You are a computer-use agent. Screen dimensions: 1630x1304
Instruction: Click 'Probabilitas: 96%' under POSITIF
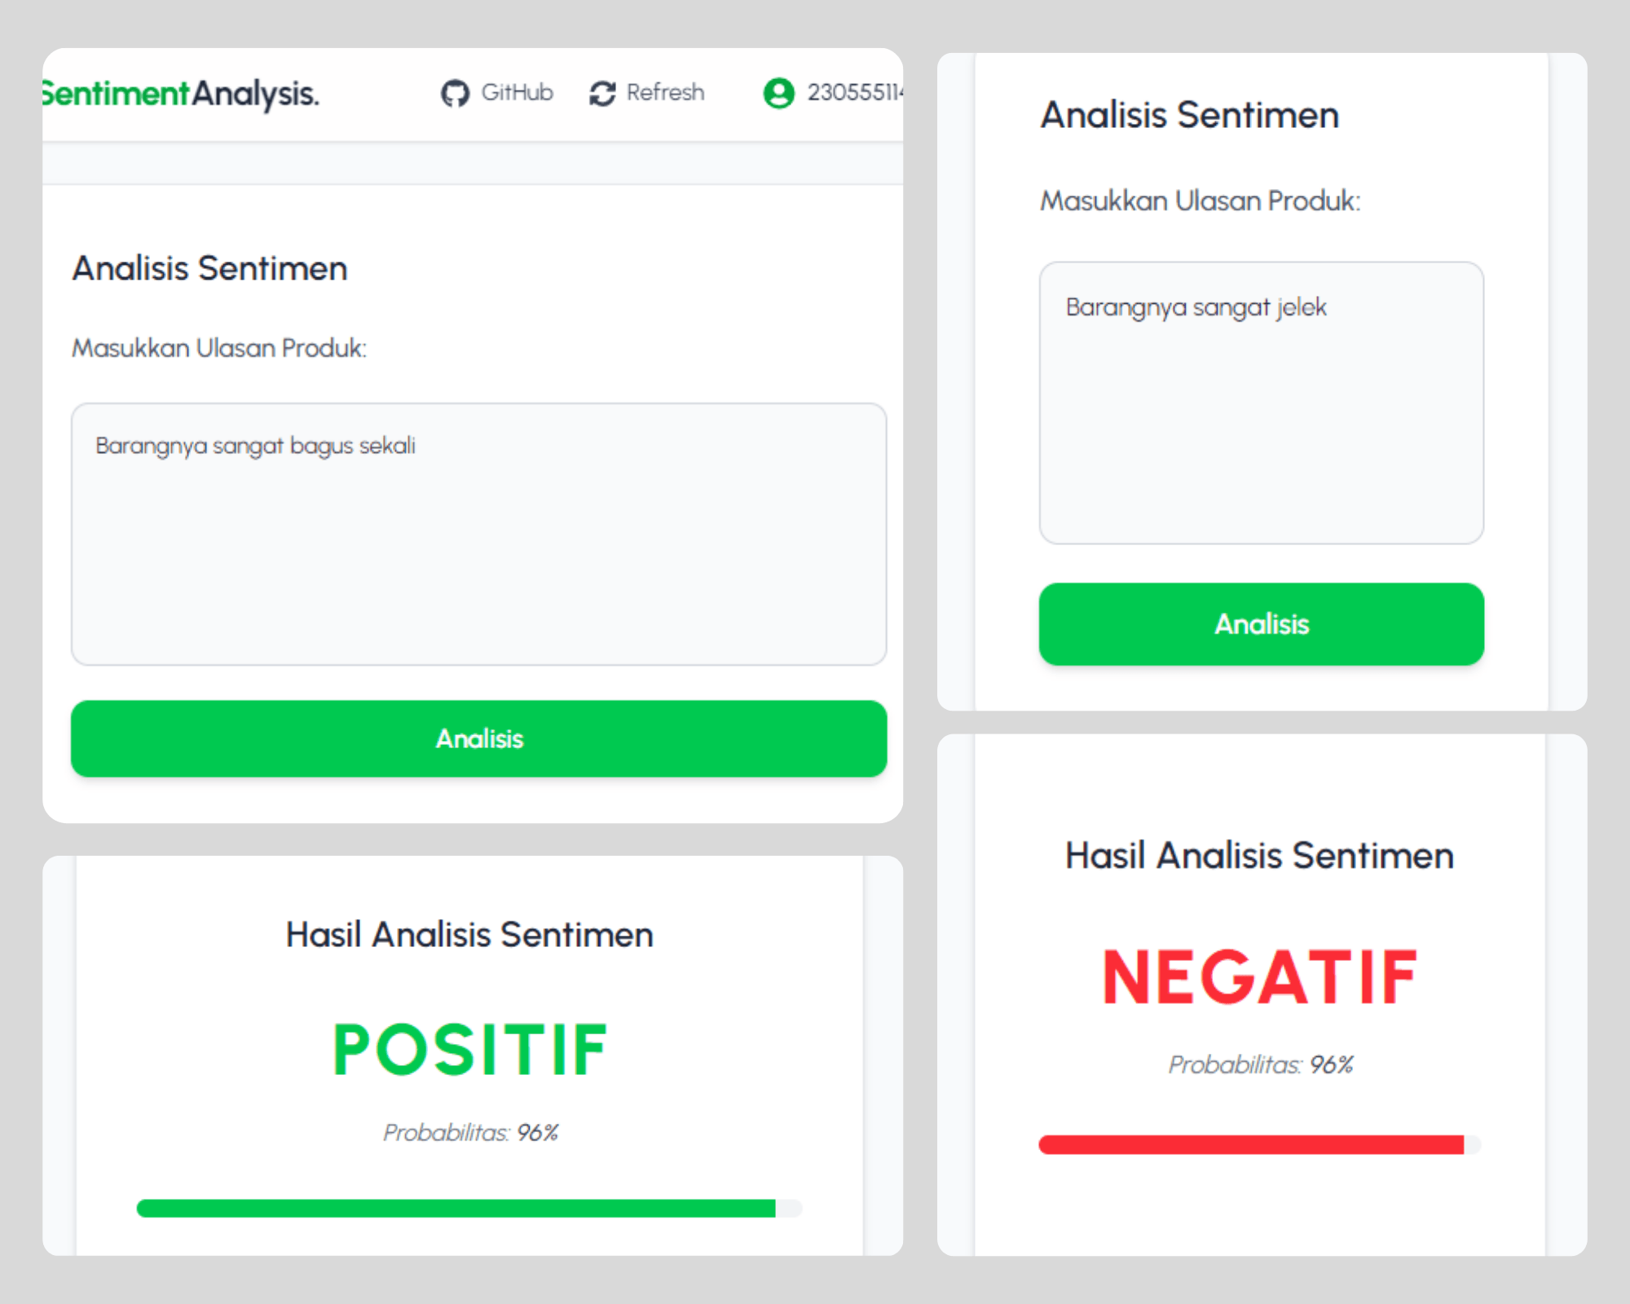[x=470, y=1132]
